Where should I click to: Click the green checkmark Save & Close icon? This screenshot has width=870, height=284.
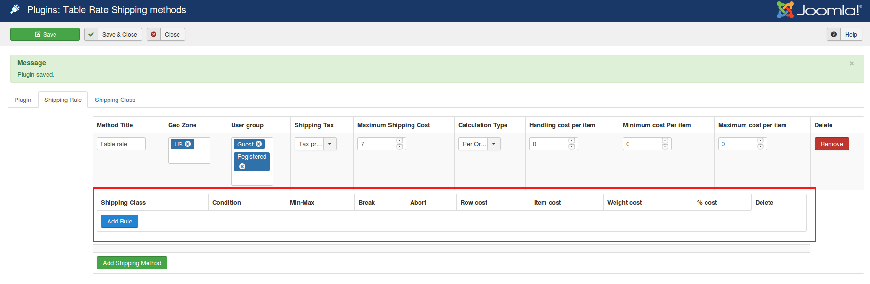click(x=91, y=34)
